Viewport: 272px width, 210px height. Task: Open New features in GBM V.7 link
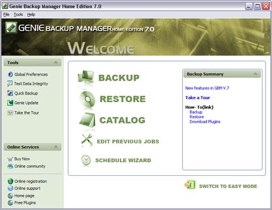click(207, 88)
